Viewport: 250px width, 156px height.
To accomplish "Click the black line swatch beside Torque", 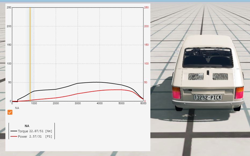I will pyautogui.click(x=14, y=131).
